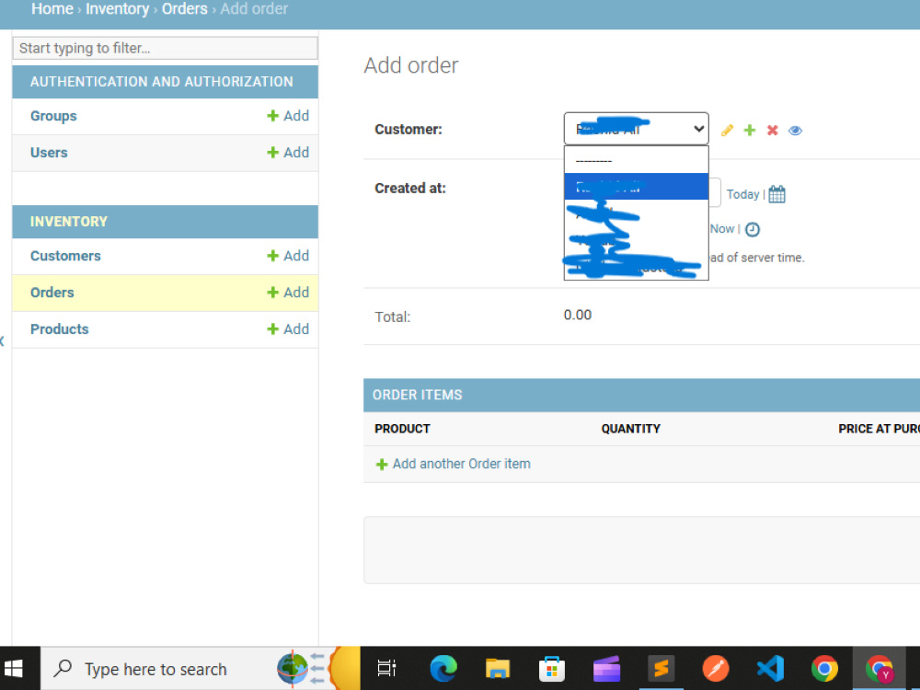Go to Orders in the breadcrumb
The width and height of the screenshot is (920, 690).
point(185,9)
